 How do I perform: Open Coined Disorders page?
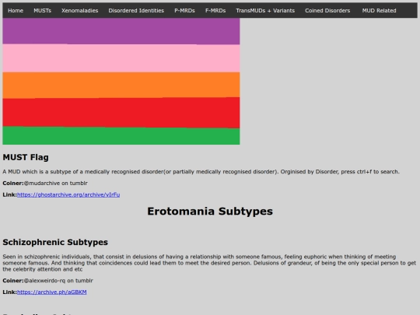(327, 10)
